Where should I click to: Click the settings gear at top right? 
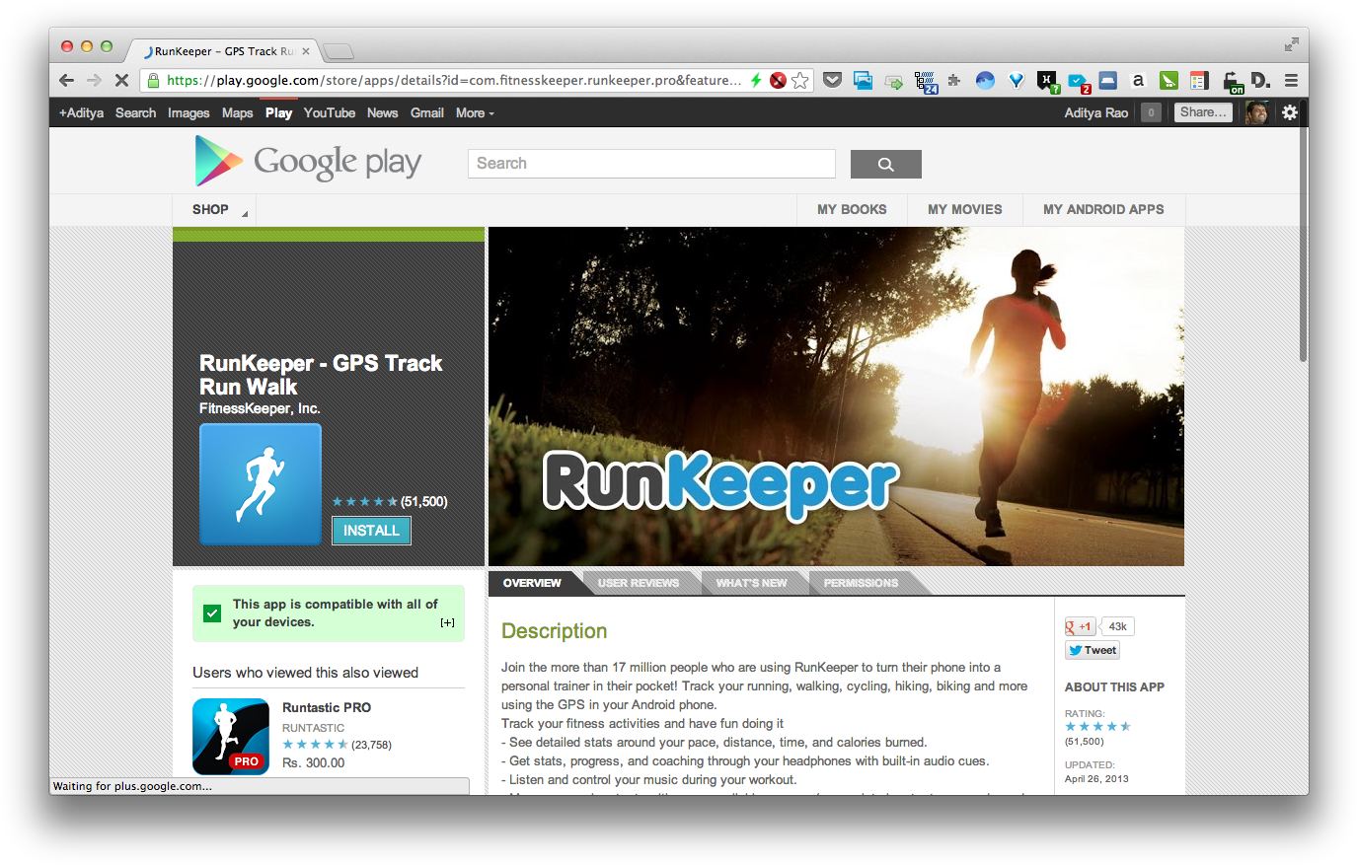pos(1290,112)
